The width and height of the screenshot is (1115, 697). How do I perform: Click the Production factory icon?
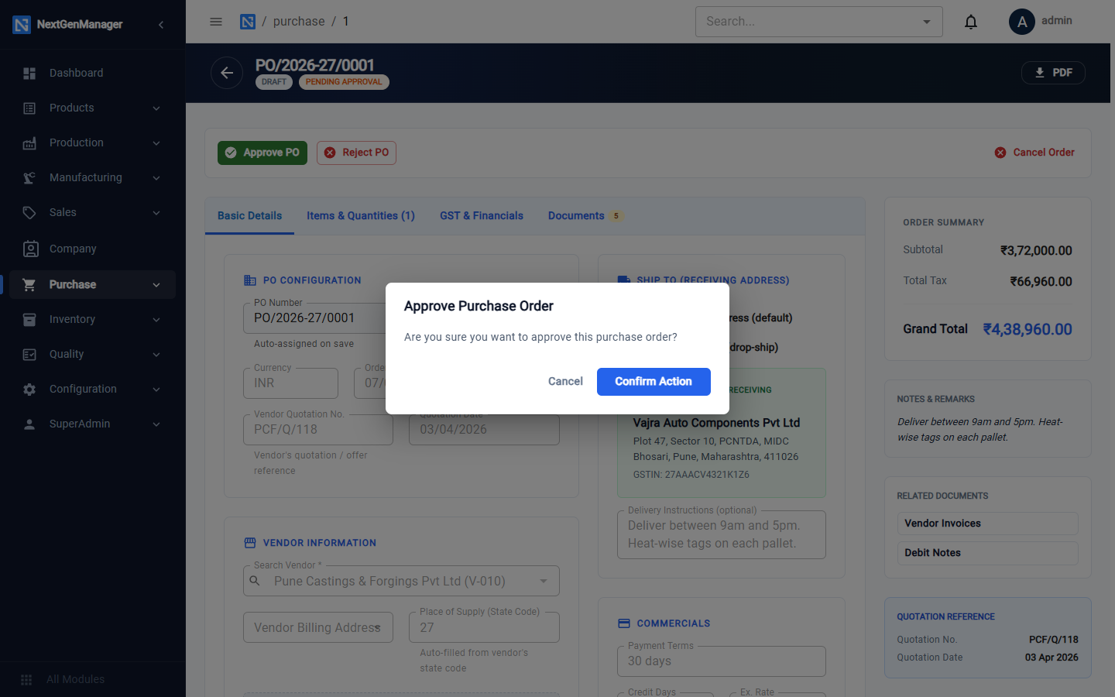[29, 142]
